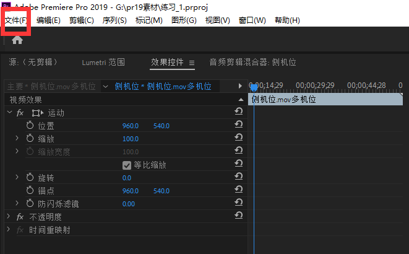
Task: Toggle animation stopwatch for Position (位置)
Action: pos(30,125)
